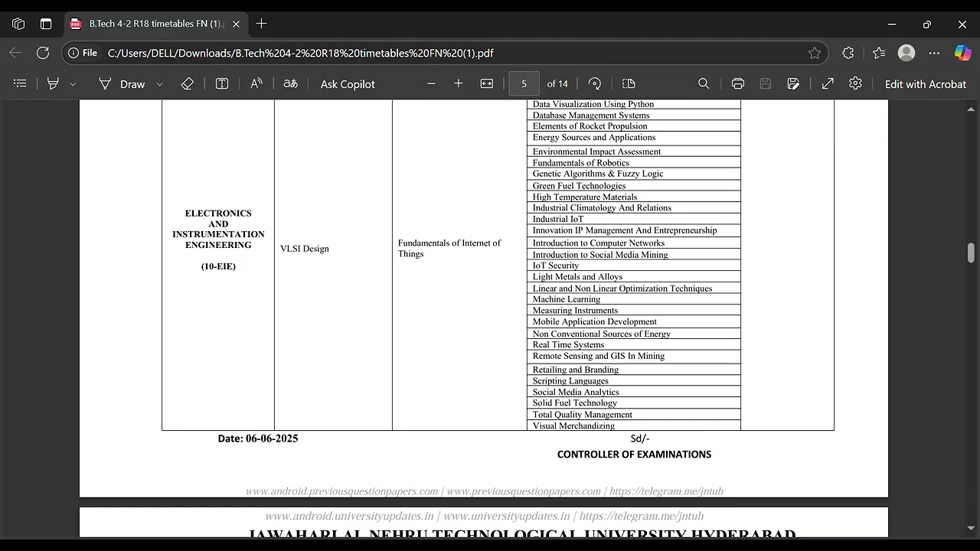Open a new tab with plus button
Viewport: 980px width, 551px height.
coord(261,24)
